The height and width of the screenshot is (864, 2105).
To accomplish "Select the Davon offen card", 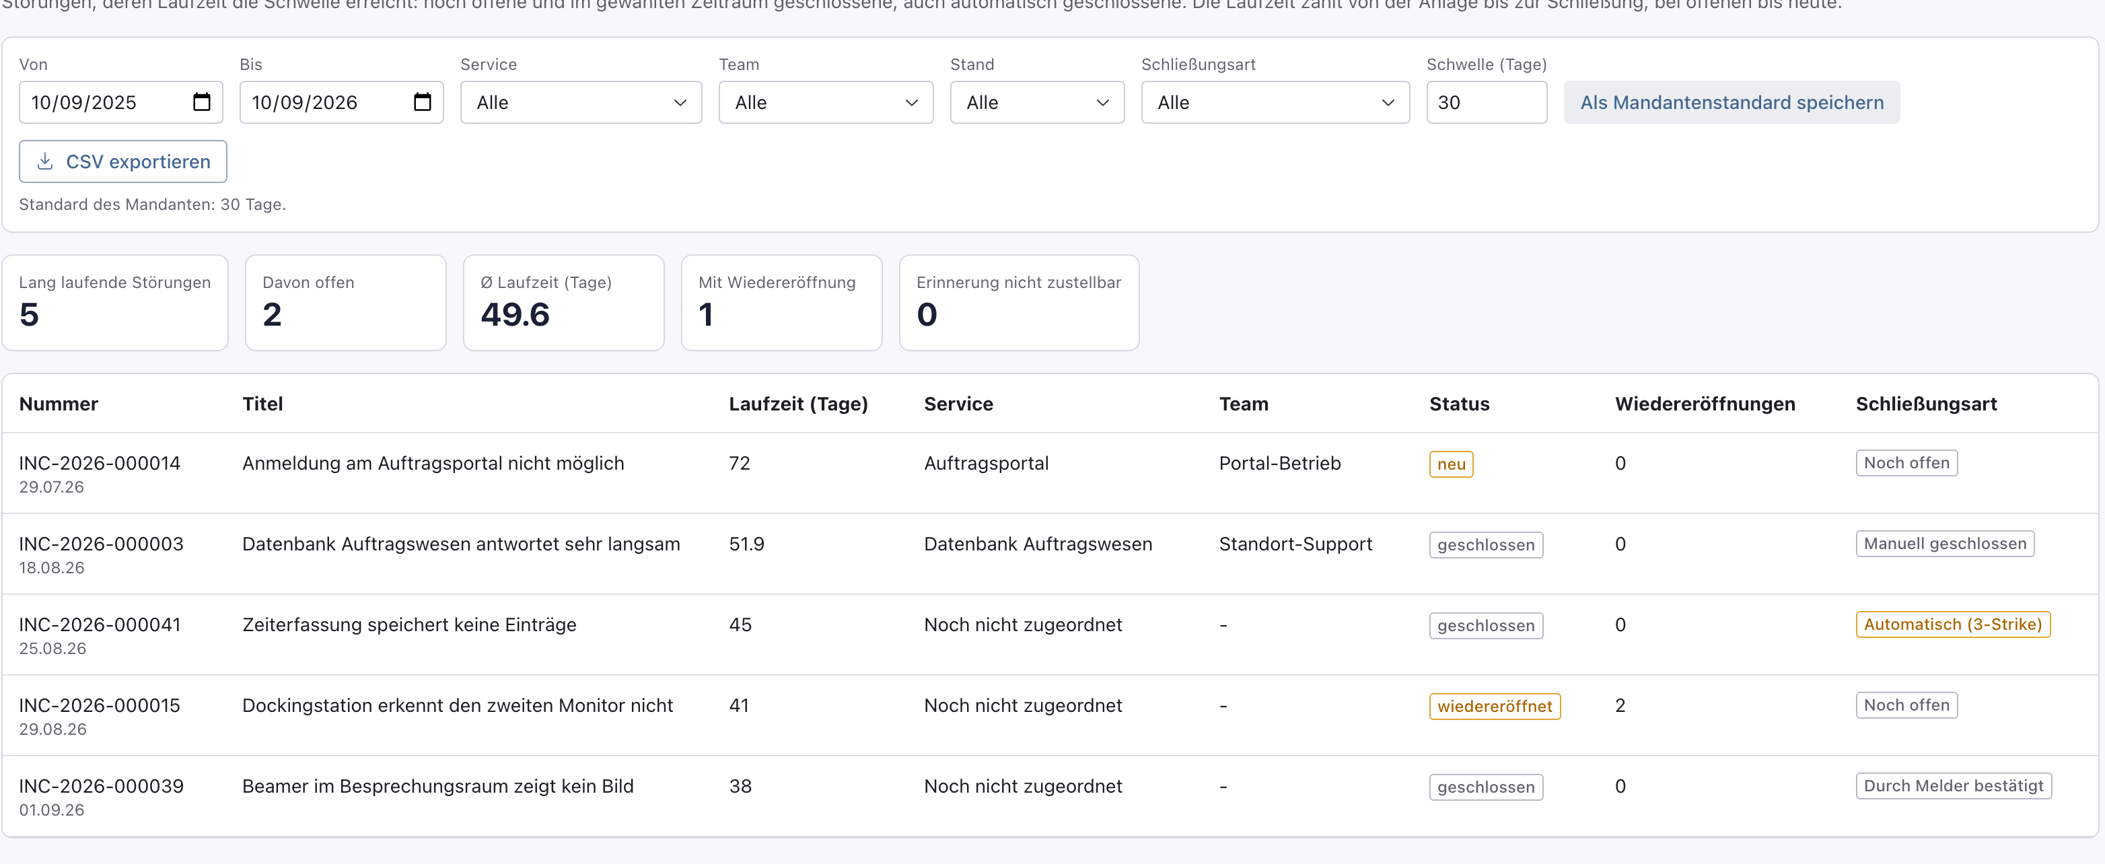I will [x=346, y=302].
